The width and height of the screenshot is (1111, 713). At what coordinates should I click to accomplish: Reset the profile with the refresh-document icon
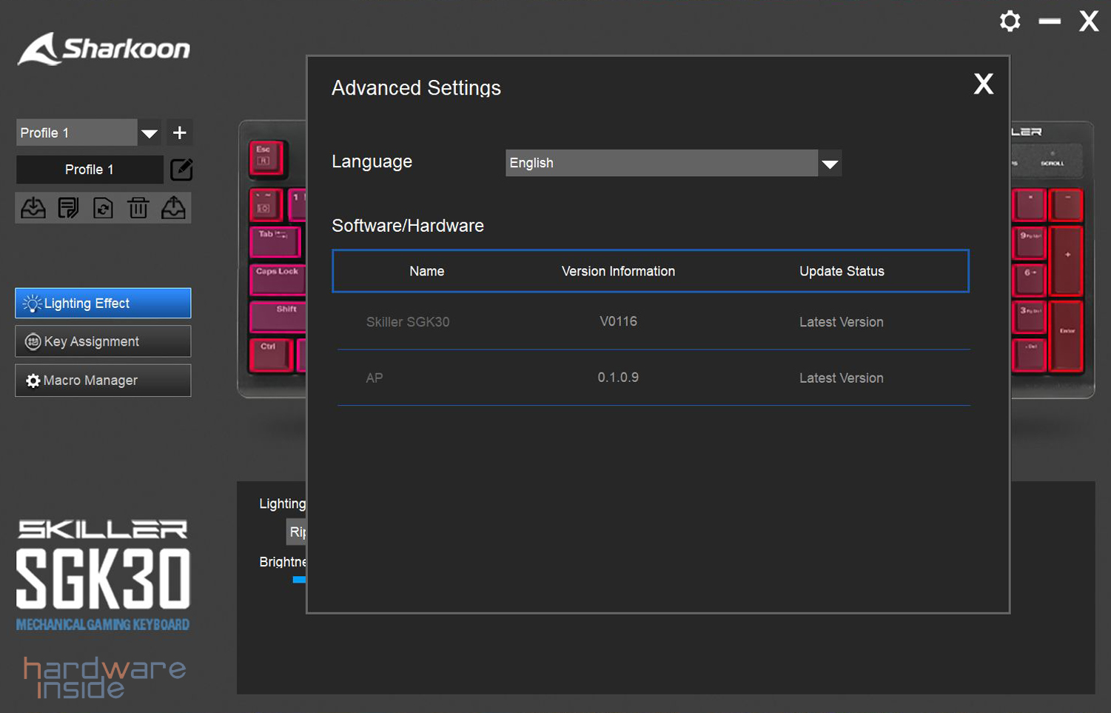point(103,208)
